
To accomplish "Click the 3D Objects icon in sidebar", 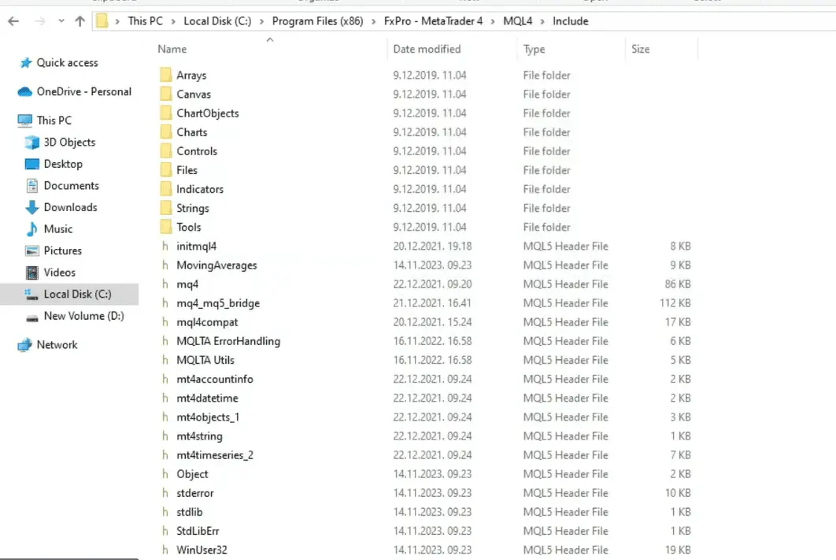I will pyautogui.click(x=32, y=143).
